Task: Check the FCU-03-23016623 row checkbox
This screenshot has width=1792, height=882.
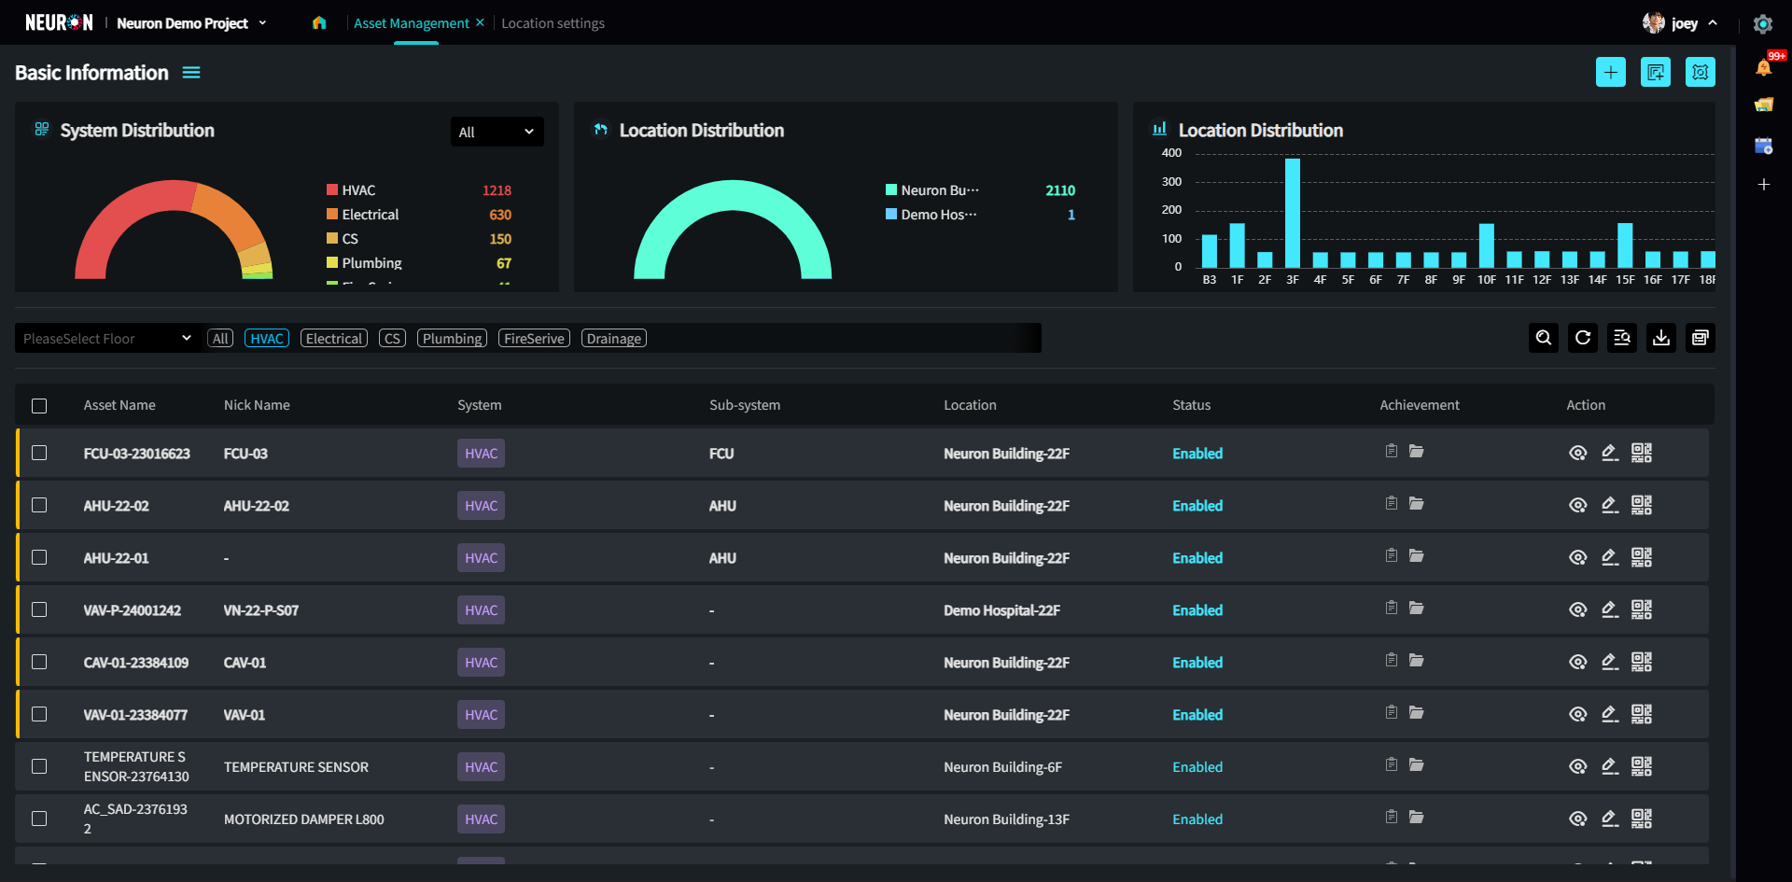Action: click(39, 453)
